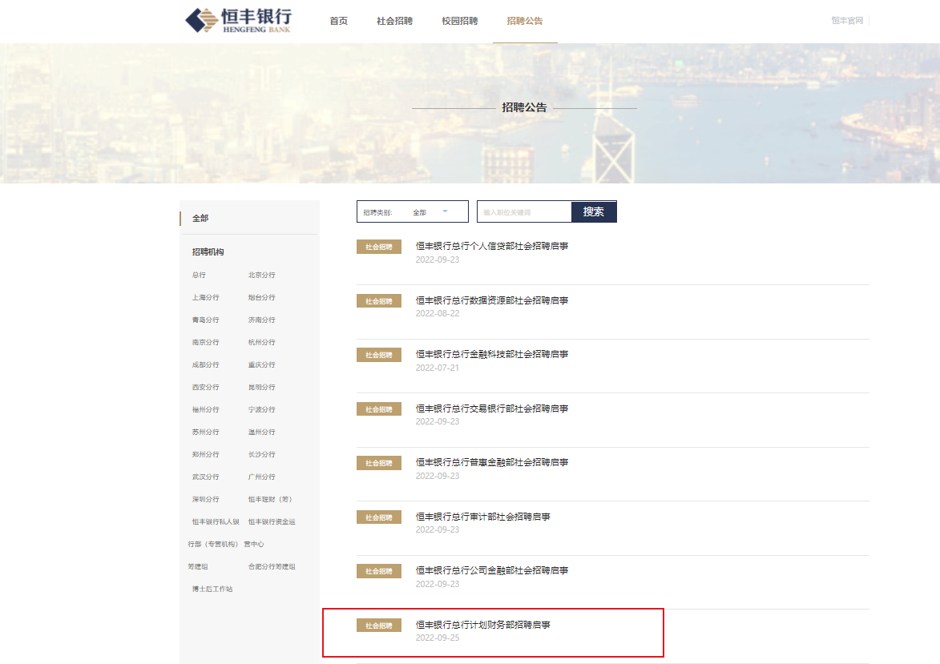Filter by 昆明分行
The width and height of the screenshot is (940, 664).
tap(261, 387)
